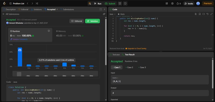Click Analyze Complexity link
The width and height of the screenshot is (215, 102).
[19, 39]
